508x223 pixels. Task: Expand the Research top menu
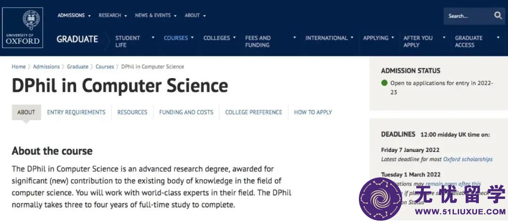(113, 15)
